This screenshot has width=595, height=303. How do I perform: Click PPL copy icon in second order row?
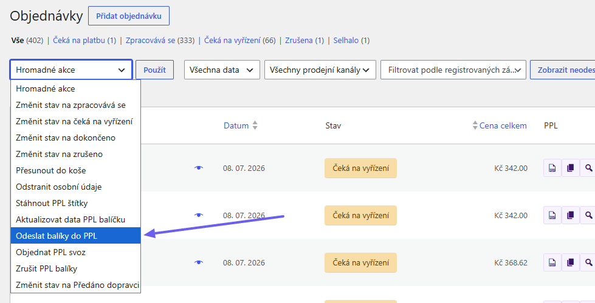pyautogui.click(x=570, y=215)
